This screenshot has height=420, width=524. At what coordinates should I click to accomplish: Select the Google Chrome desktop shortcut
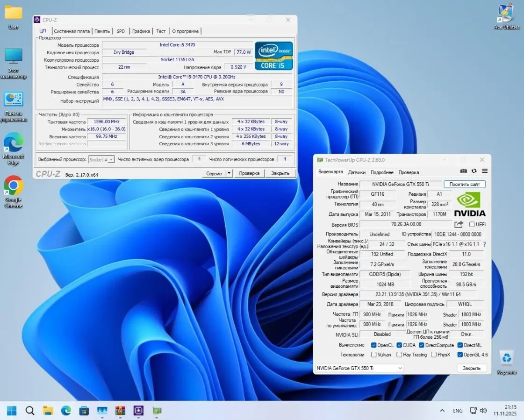pos(14,192)
